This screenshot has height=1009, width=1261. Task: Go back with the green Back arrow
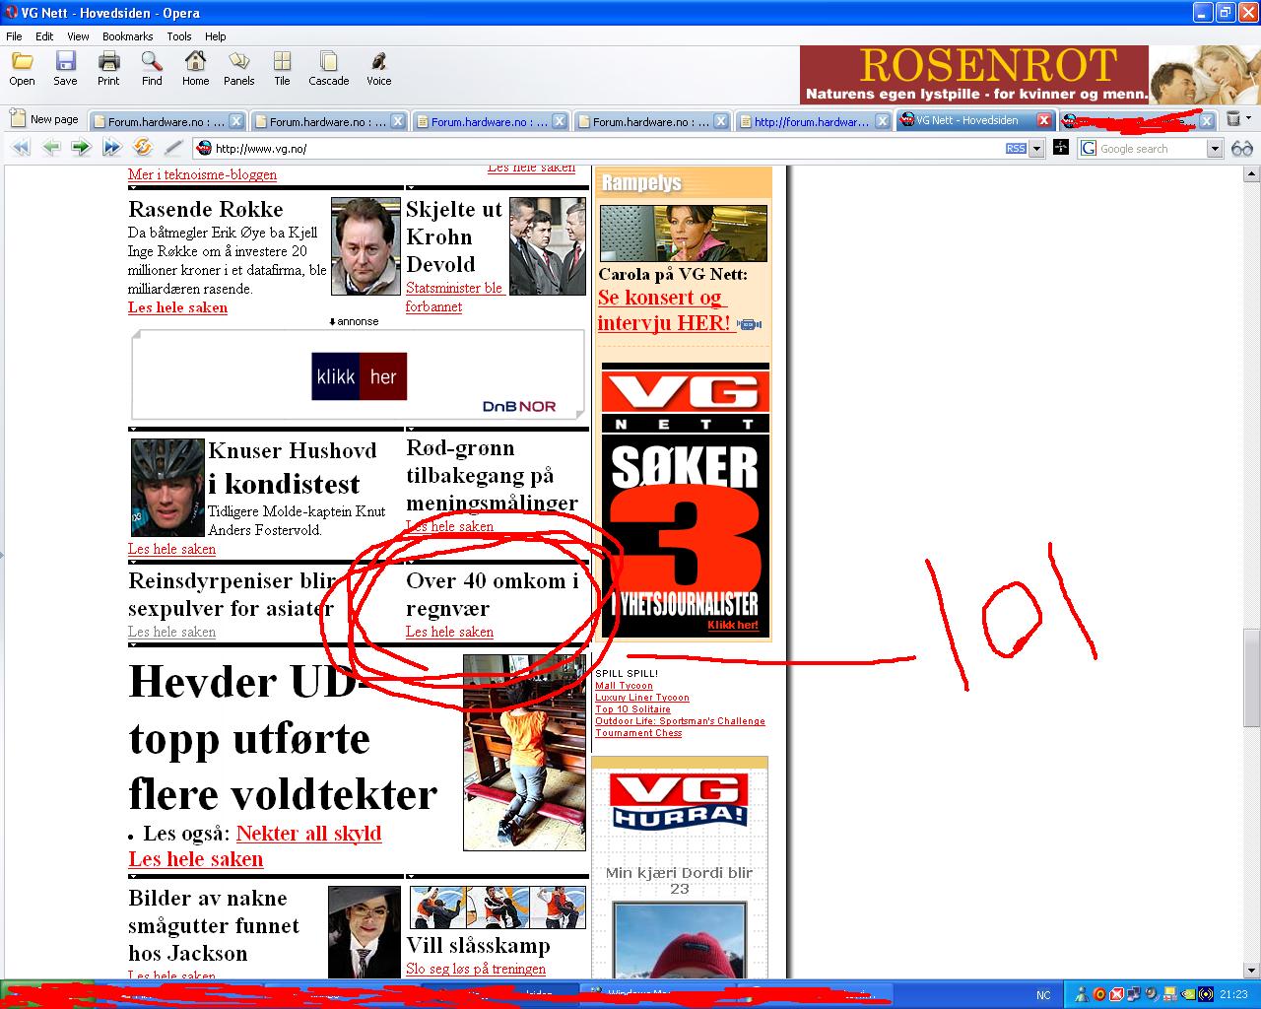tap(51, 148)
